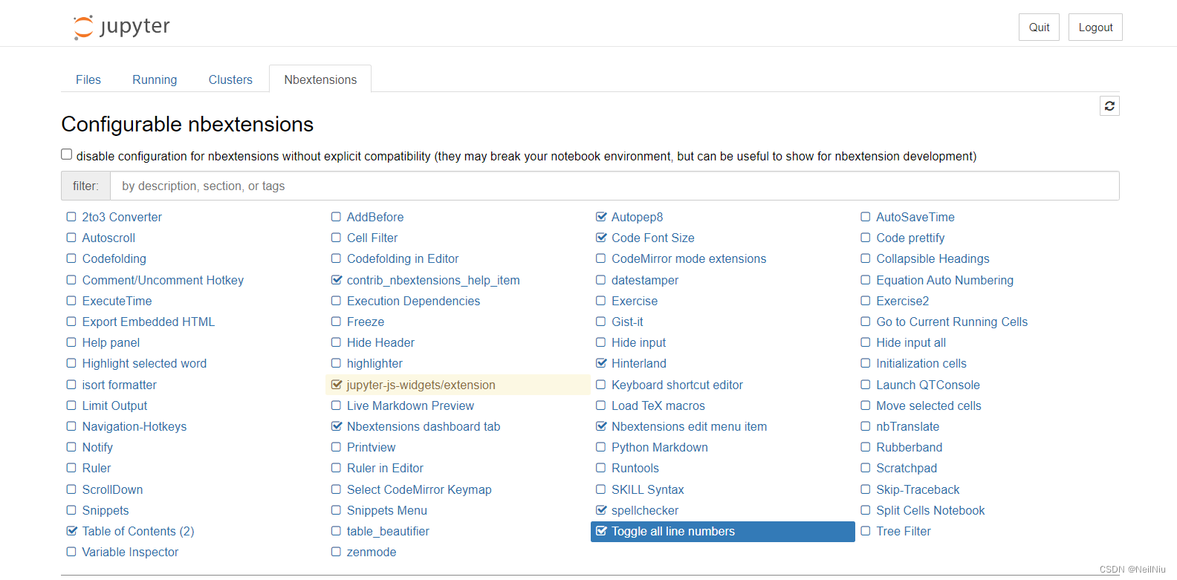Select the Execution Dependencies extension
Viewport: 1177px width, 580px height.
[413, 301]
